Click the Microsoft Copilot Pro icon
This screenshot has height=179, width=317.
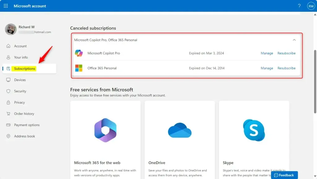pyautogui.click(x=79, y=53)
